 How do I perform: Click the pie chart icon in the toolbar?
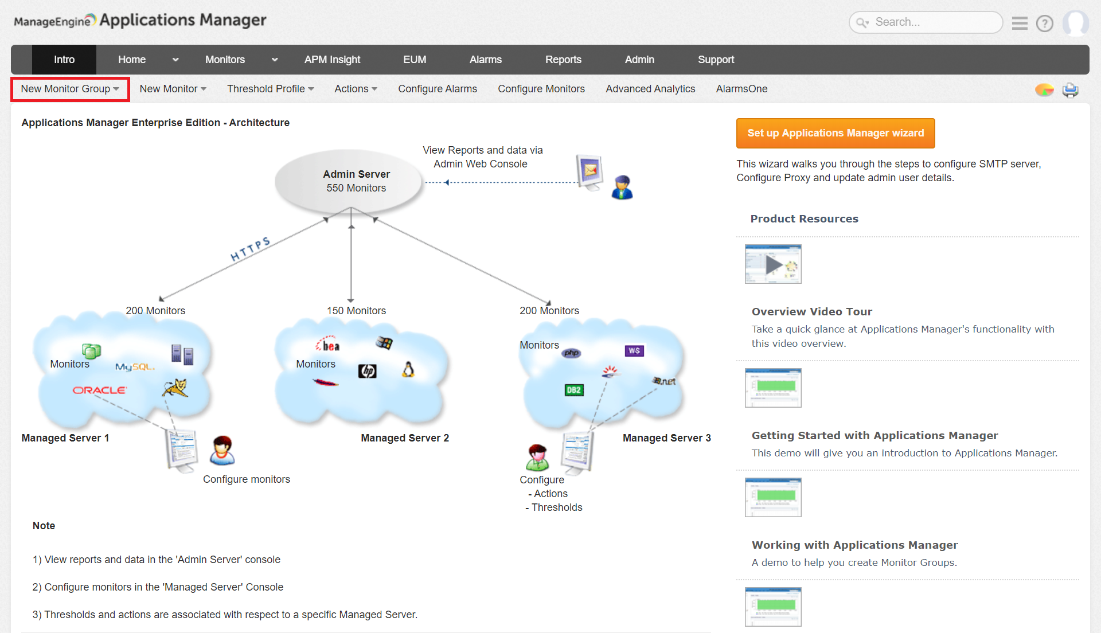click(1044, 90)
